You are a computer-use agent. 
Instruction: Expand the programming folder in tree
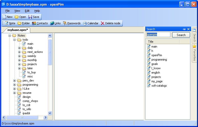15,85
